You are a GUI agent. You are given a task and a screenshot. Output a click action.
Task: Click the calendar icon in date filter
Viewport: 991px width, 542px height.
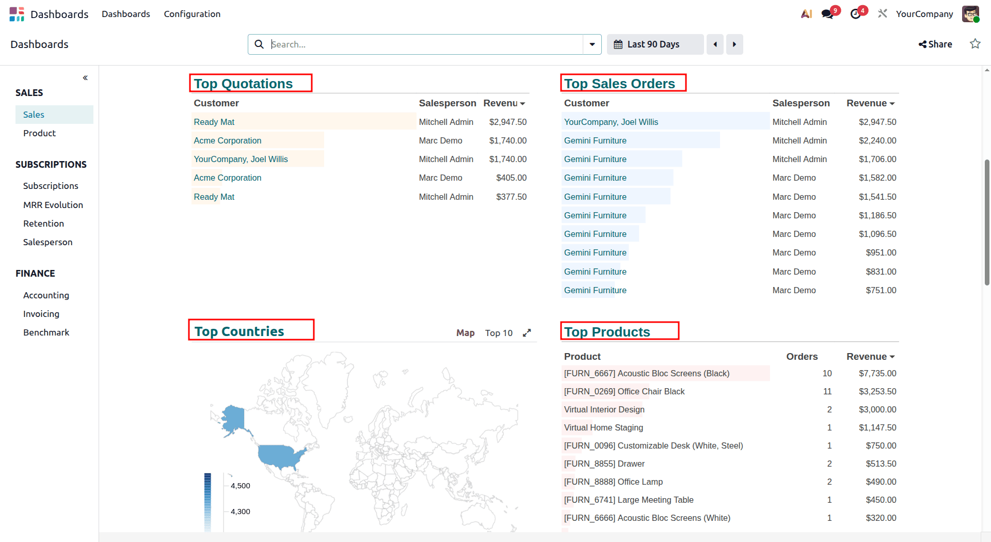[x=618, y=44]
